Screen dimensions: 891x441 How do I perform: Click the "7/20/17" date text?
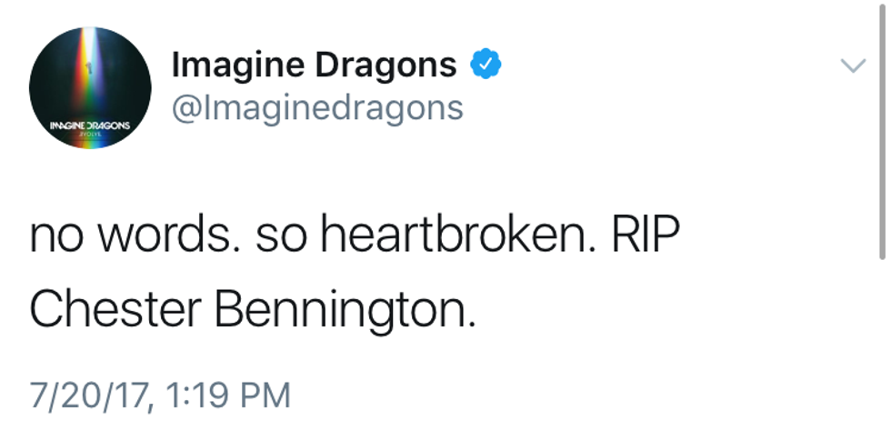[x=87, y=395]
